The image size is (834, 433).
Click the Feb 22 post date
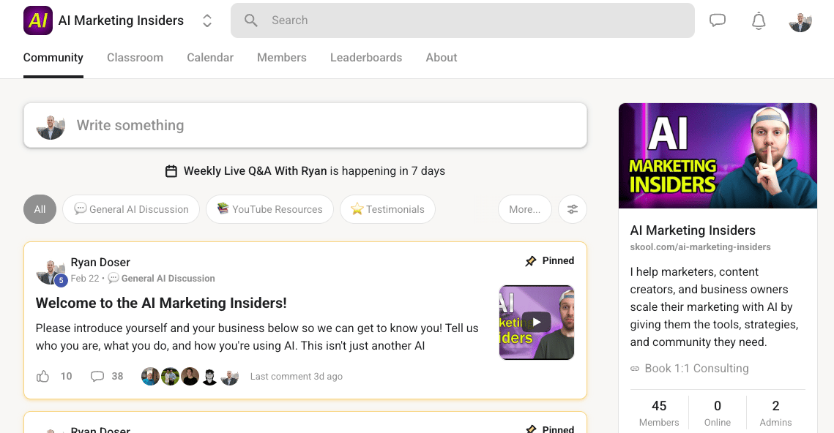(85, 279)
